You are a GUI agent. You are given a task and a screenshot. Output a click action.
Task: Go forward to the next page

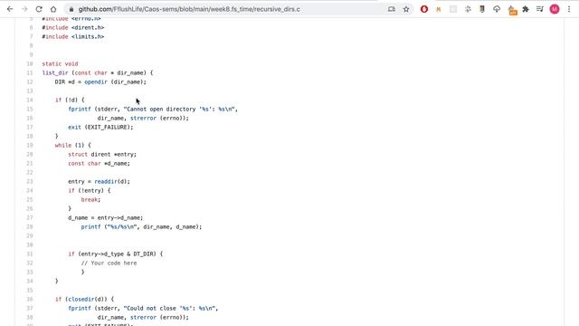tap(24, 9)
